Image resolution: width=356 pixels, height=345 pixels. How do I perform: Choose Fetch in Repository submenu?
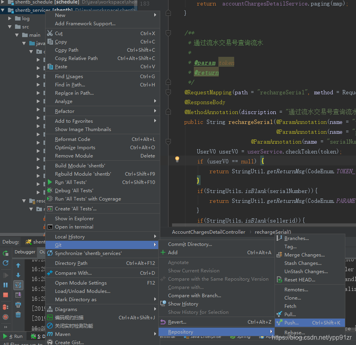tap(310, 306)
